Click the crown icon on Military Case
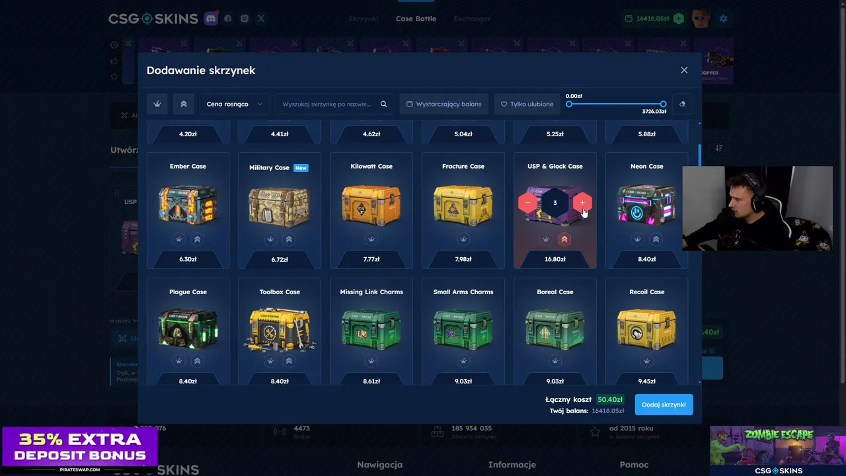 pyautogui.click(x=270, y=239)
